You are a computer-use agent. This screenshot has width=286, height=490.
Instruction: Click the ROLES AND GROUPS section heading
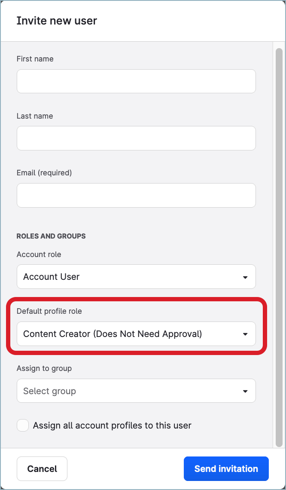click(x=51, y=236)
